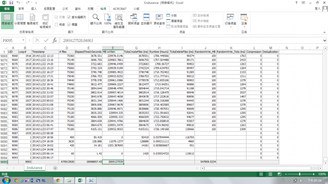Click the fx insert function icon
This screenshot has width=328, height=184.
(55, 40)
